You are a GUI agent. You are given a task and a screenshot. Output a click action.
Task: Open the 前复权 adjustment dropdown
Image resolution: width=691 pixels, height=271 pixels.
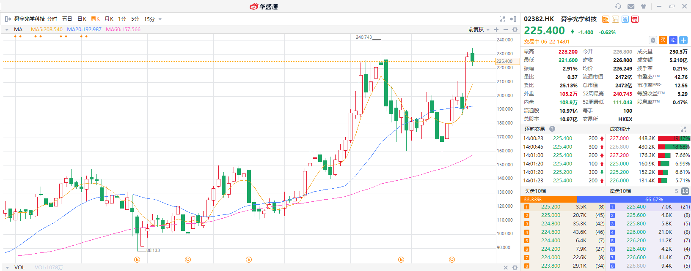tap(479, 30)
